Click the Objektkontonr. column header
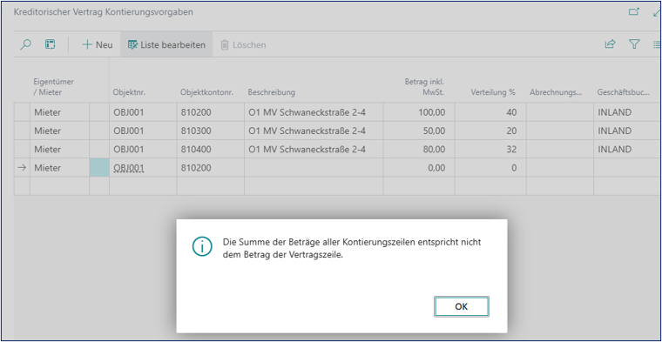The height and width of the screenshot is (342, 662). point(207,92)
